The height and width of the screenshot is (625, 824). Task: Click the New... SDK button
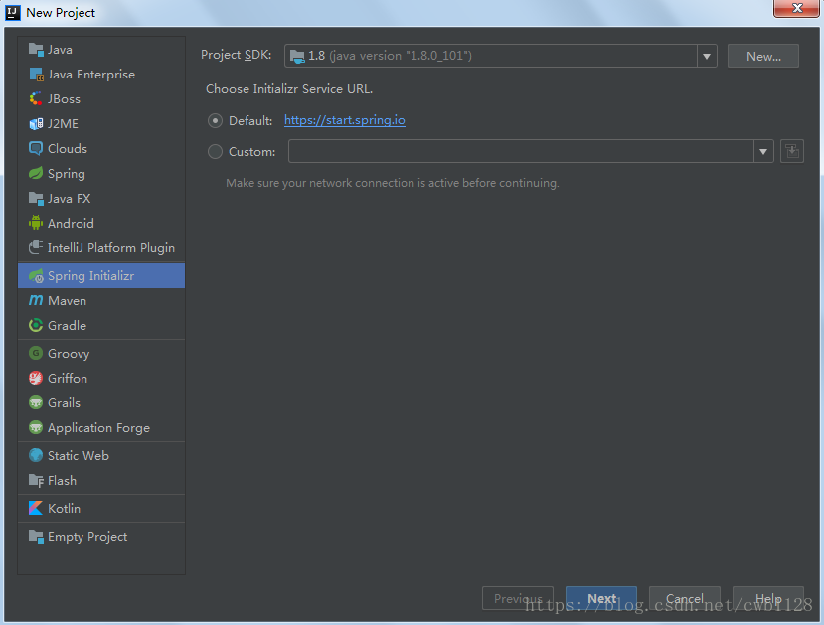click(763, 56)
